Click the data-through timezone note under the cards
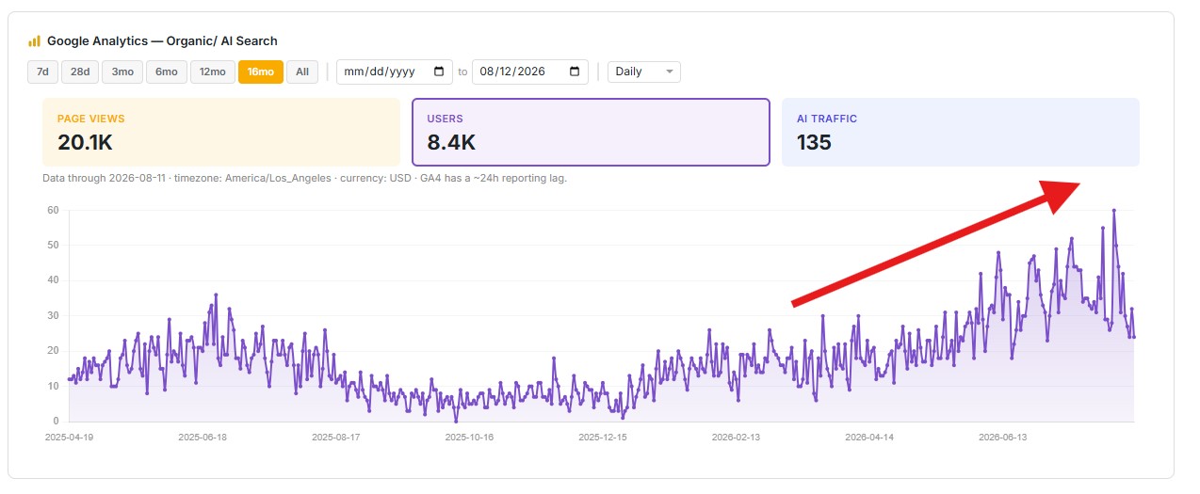1200x494 pixels. click(304, 178)
